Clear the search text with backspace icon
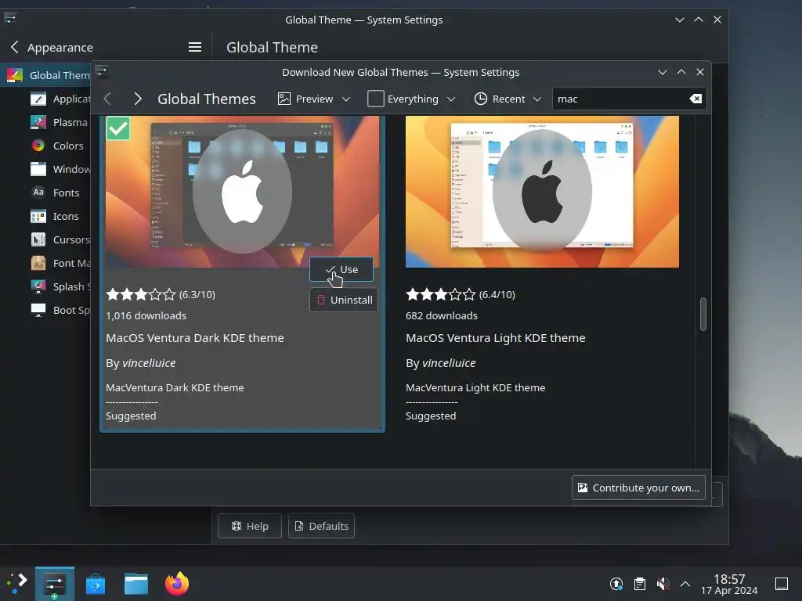 695,99
